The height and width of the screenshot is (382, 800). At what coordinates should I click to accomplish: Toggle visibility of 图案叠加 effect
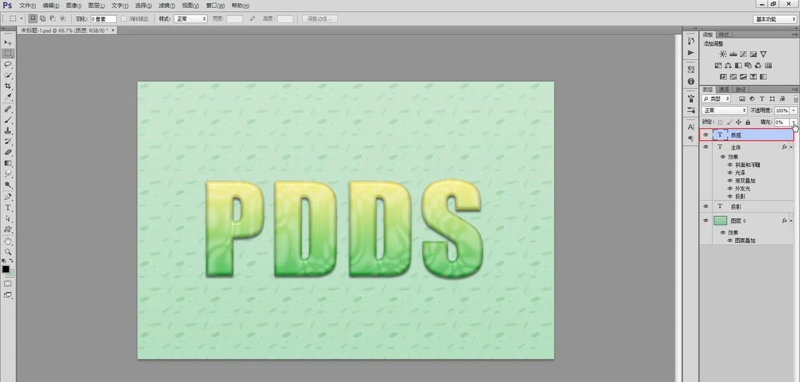pyautogui.click(x=730, y=240)
